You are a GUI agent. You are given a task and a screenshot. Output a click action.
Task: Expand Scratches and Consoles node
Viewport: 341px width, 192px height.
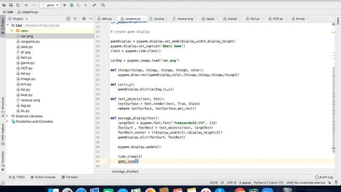(x=7, y=122)
